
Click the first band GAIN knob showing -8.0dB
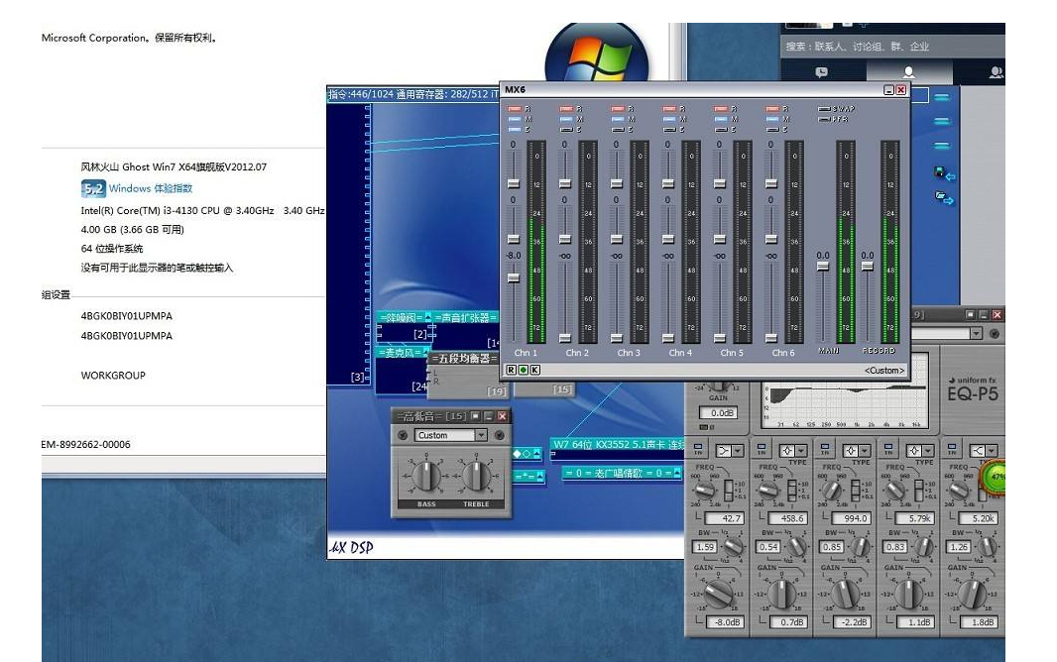(719, 594)
